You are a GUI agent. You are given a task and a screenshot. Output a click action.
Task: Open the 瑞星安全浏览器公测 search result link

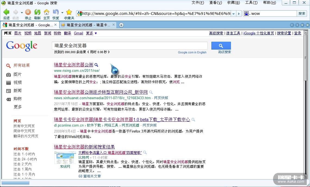[x=73, y=65]
